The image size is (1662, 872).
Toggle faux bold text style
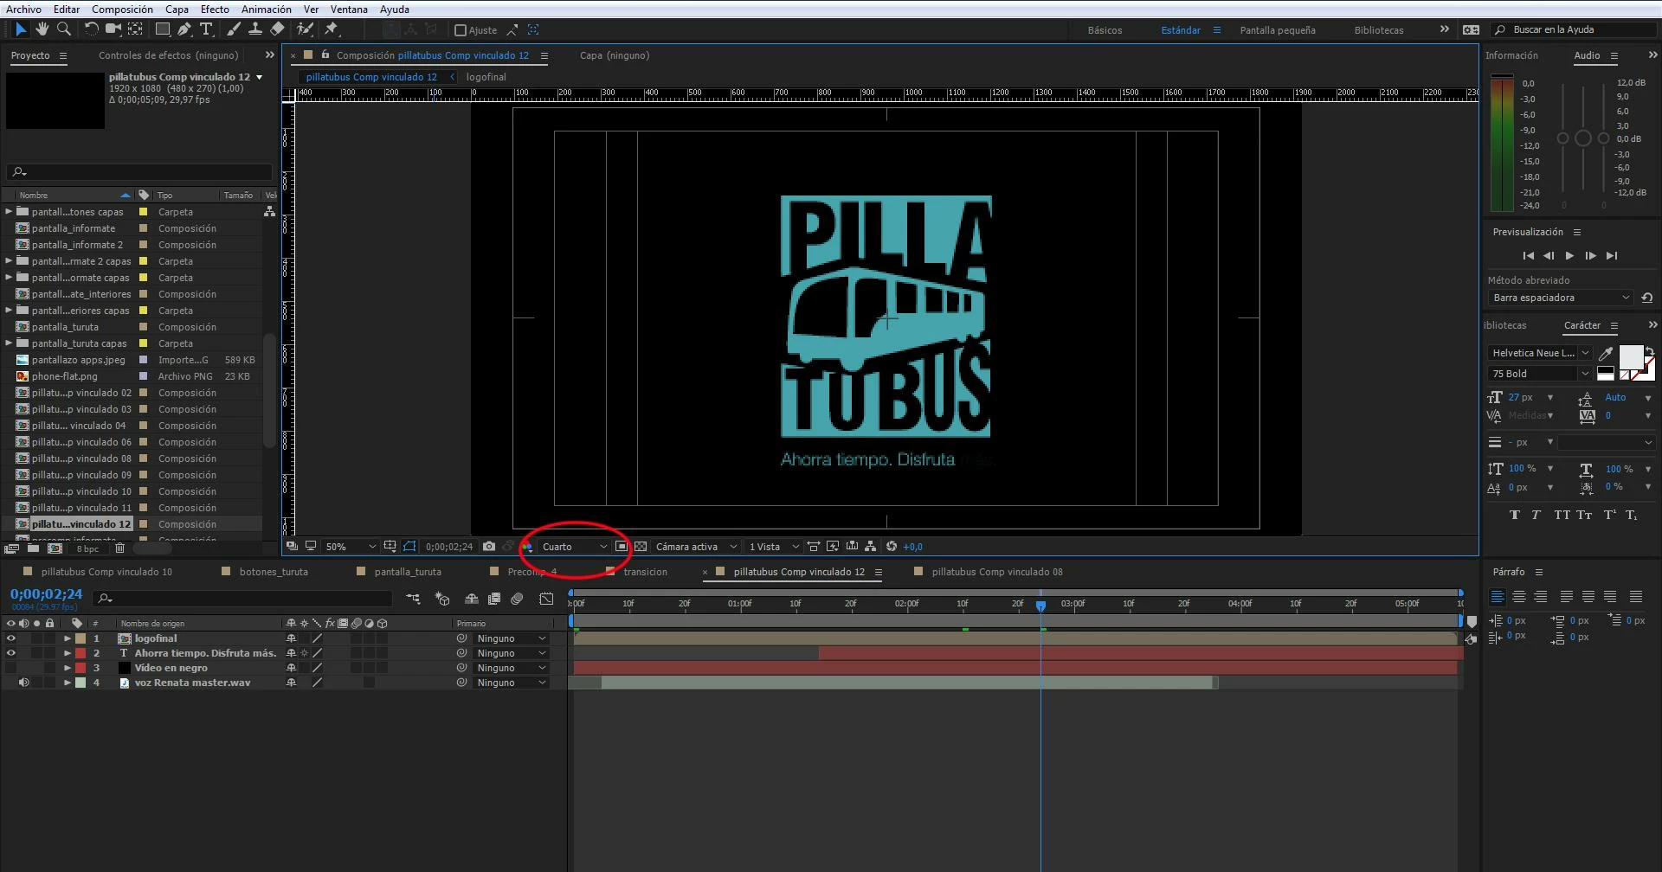(1515, 515)
